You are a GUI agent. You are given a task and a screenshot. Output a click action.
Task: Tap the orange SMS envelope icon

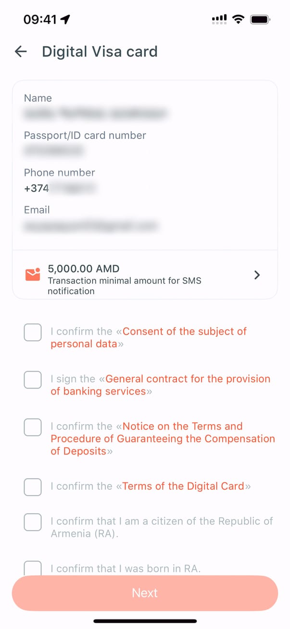point(32,274)
